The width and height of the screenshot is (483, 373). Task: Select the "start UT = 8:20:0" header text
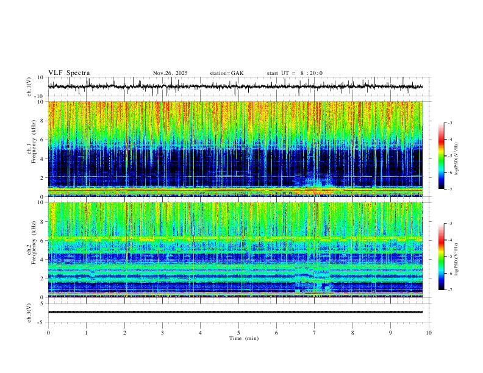295,73
